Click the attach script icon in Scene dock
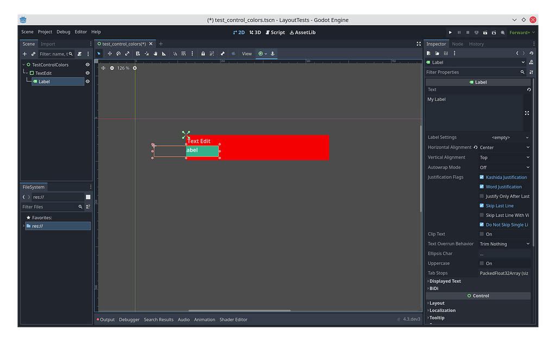Viewport: 556px width, 348px height. 79,54
